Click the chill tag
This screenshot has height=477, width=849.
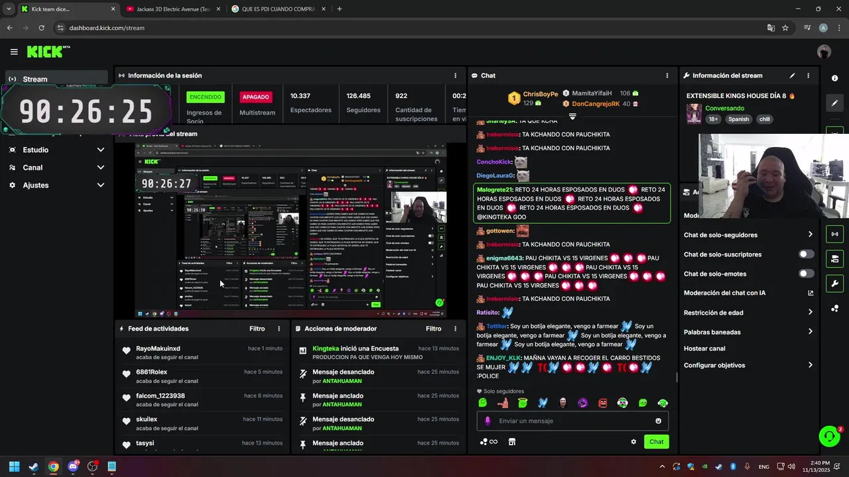[765, 119]
